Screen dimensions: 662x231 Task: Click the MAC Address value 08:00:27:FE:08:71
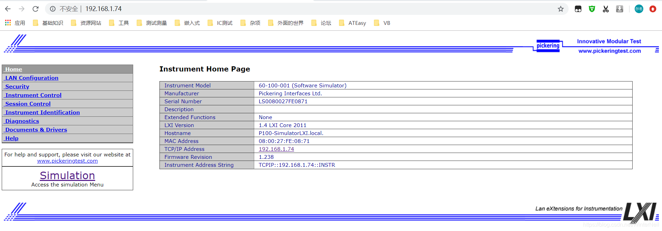pyautogui.click(x=284, y=141)
